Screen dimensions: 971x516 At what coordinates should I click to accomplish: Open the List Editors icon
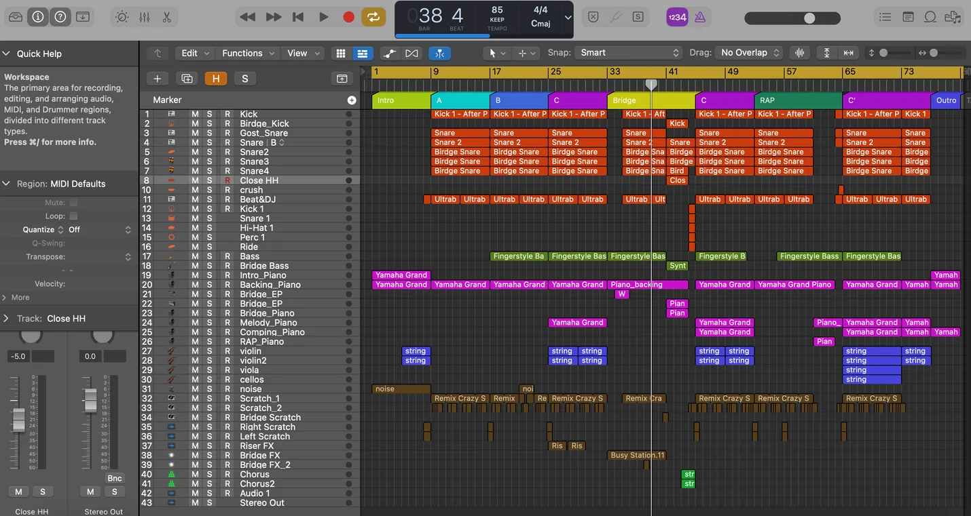(885, 17)
